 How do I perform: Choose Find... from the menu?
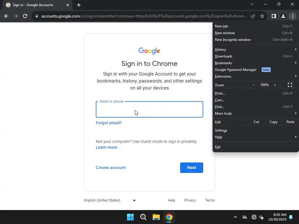pos(255,107)
